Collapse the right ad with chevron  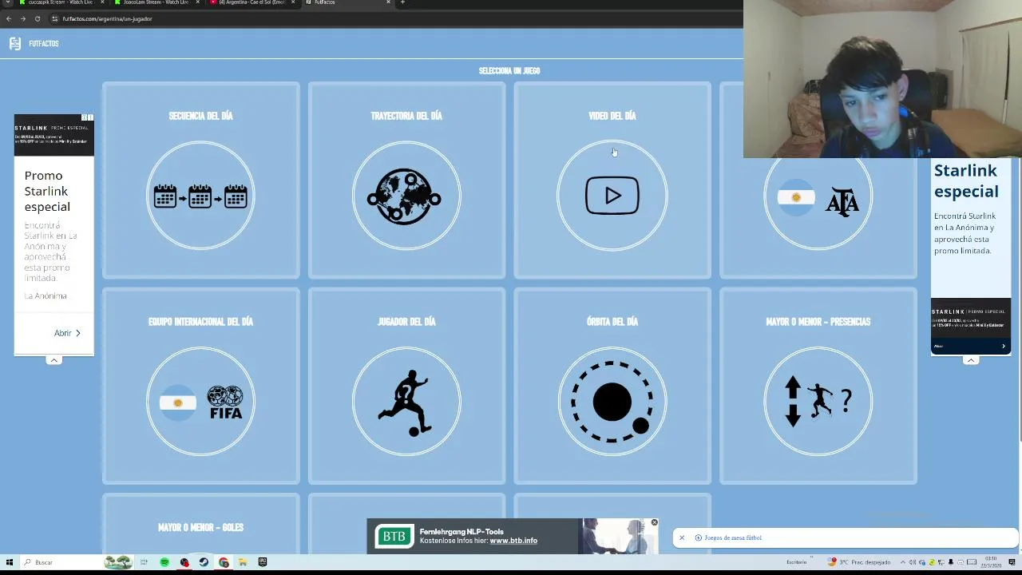pyautogui.click(x=971, y=360)
